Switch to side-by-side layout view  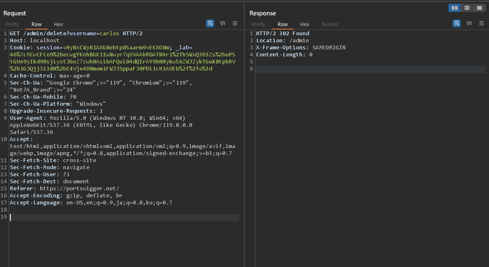click(454, 8)
